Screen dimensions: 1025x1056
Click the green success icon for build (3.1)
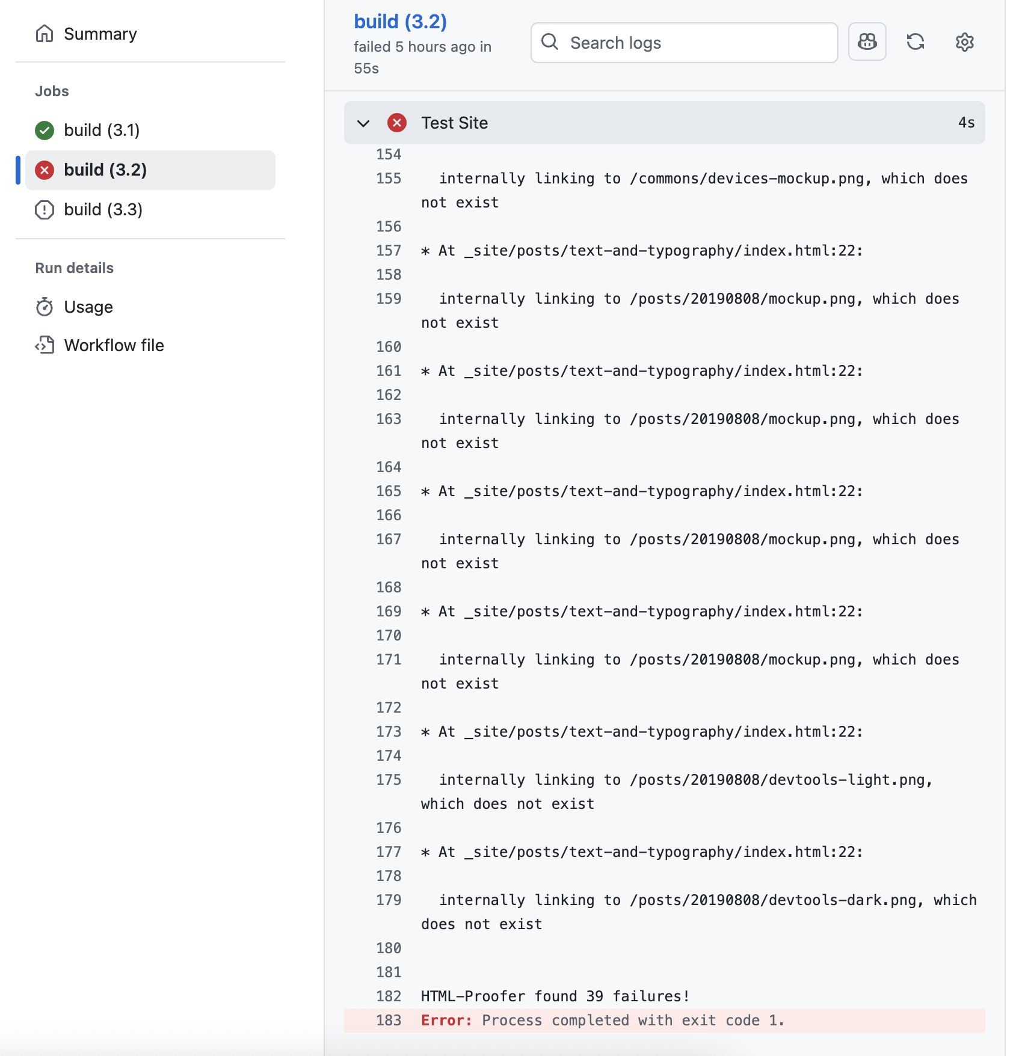point(45,130)
